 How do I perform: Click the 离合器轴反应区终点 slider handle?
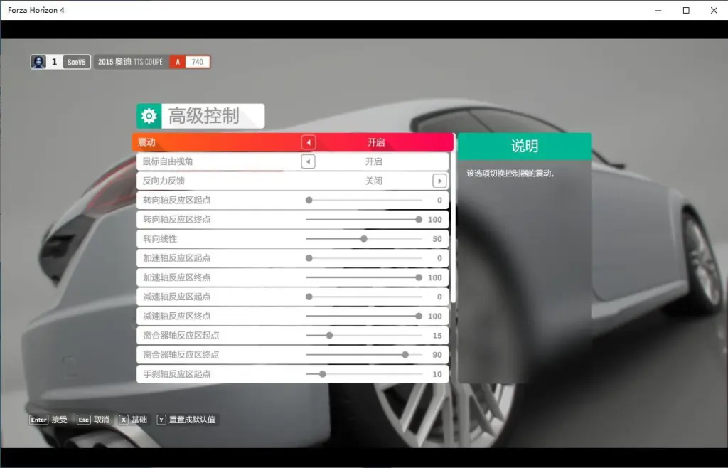(x=405, y=355)
